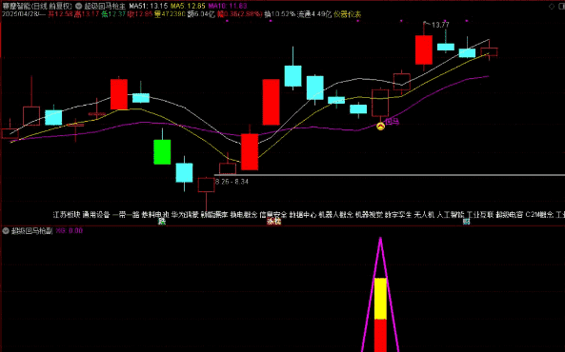Expand the sub-indicator arrow beside 超级回马枪副
Screen dimensions: 565x352
(x=6, y=231)
